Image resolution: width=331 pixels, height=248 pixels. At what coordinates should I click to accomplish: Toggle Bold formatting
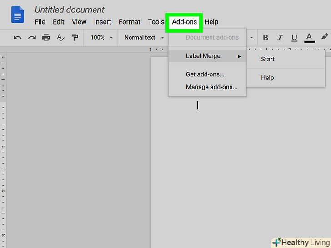(266, 38)
